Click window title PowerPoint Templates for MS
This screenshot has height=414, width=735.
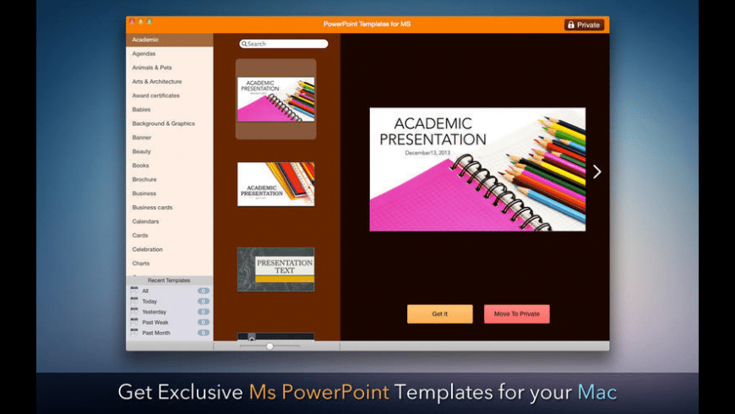click(367, 24)
